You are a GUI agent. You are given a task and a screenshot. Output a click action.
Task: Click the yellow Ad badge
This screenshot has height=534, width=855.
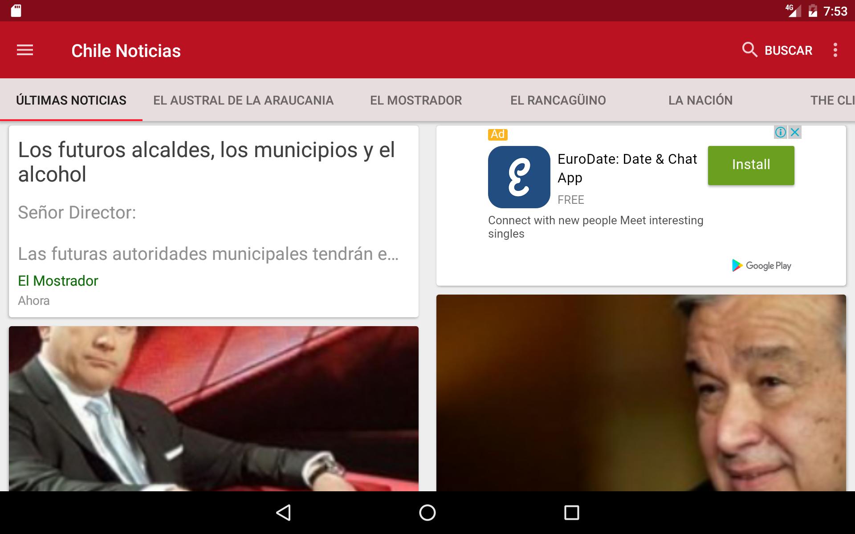pos(498,134)
